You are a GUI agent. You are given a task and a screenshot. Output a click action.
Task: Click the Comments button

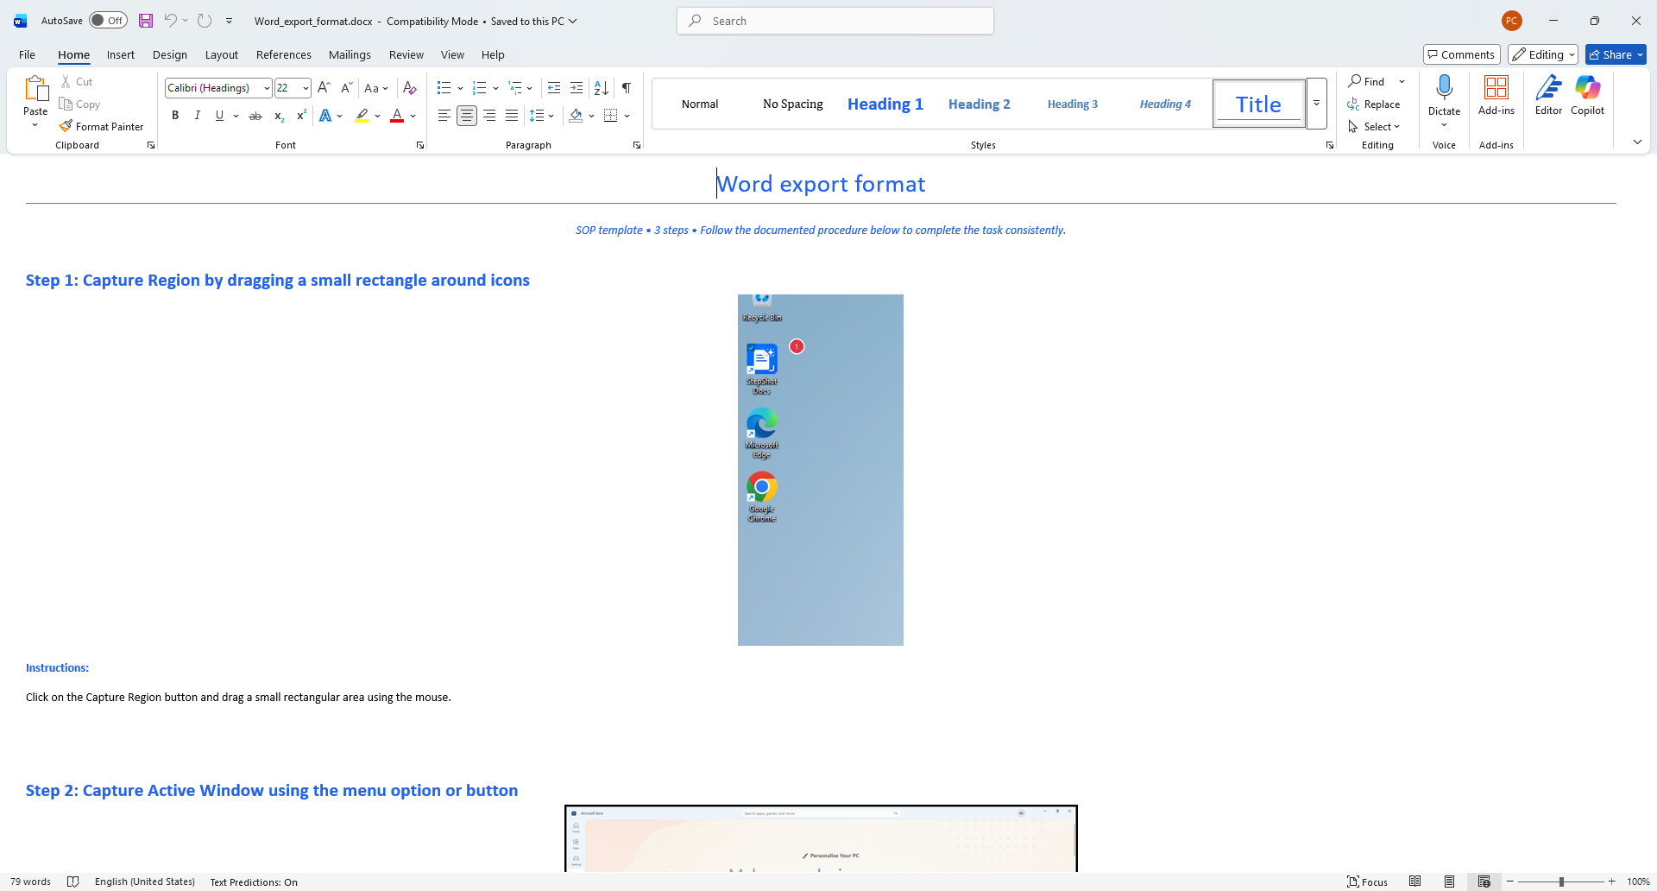tap(1461, 54)
